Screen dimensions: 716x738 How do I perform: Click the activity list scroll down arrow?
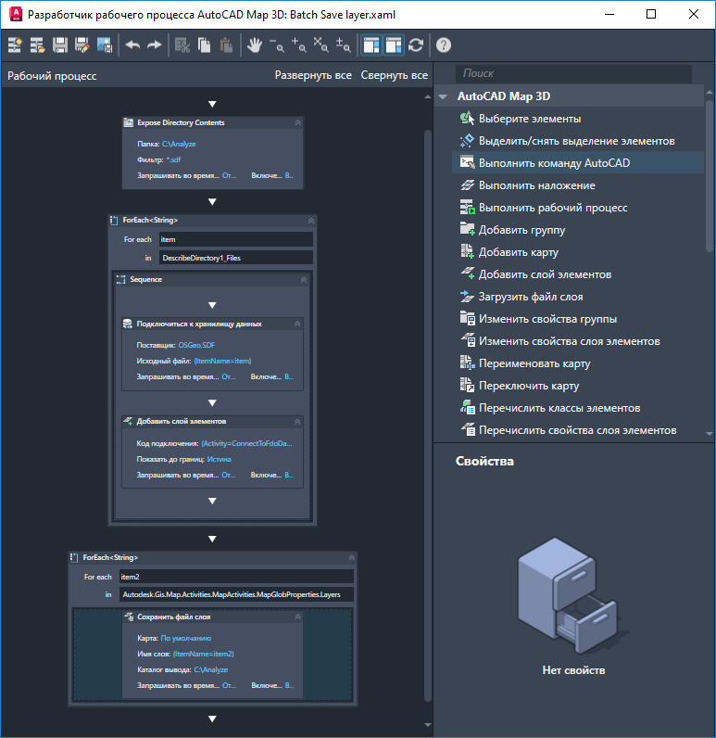point(709,434)
